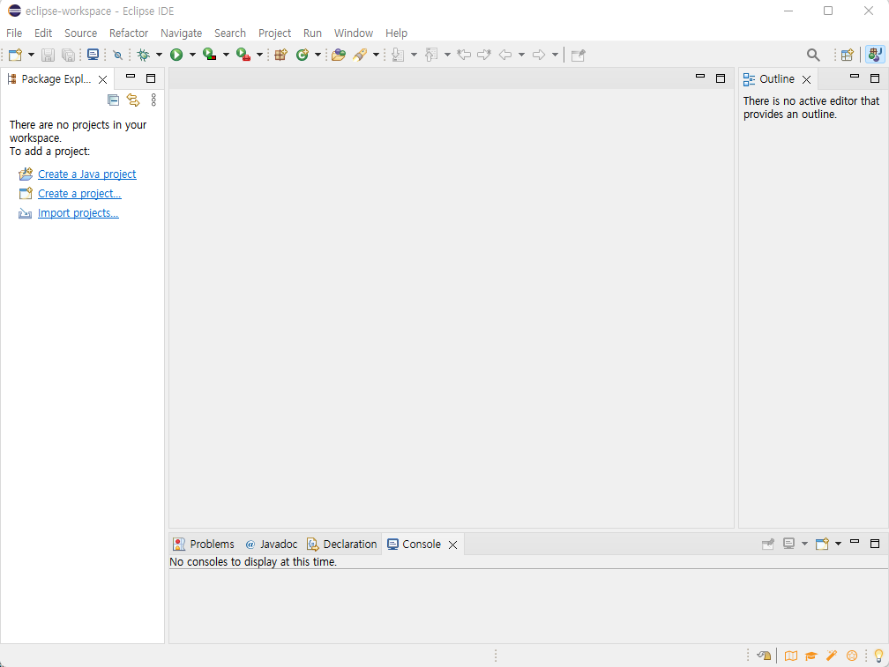Click the Last Edit Location icon
Image resolution: width=889 pixels, height=667 pixels.
(464, 55)
